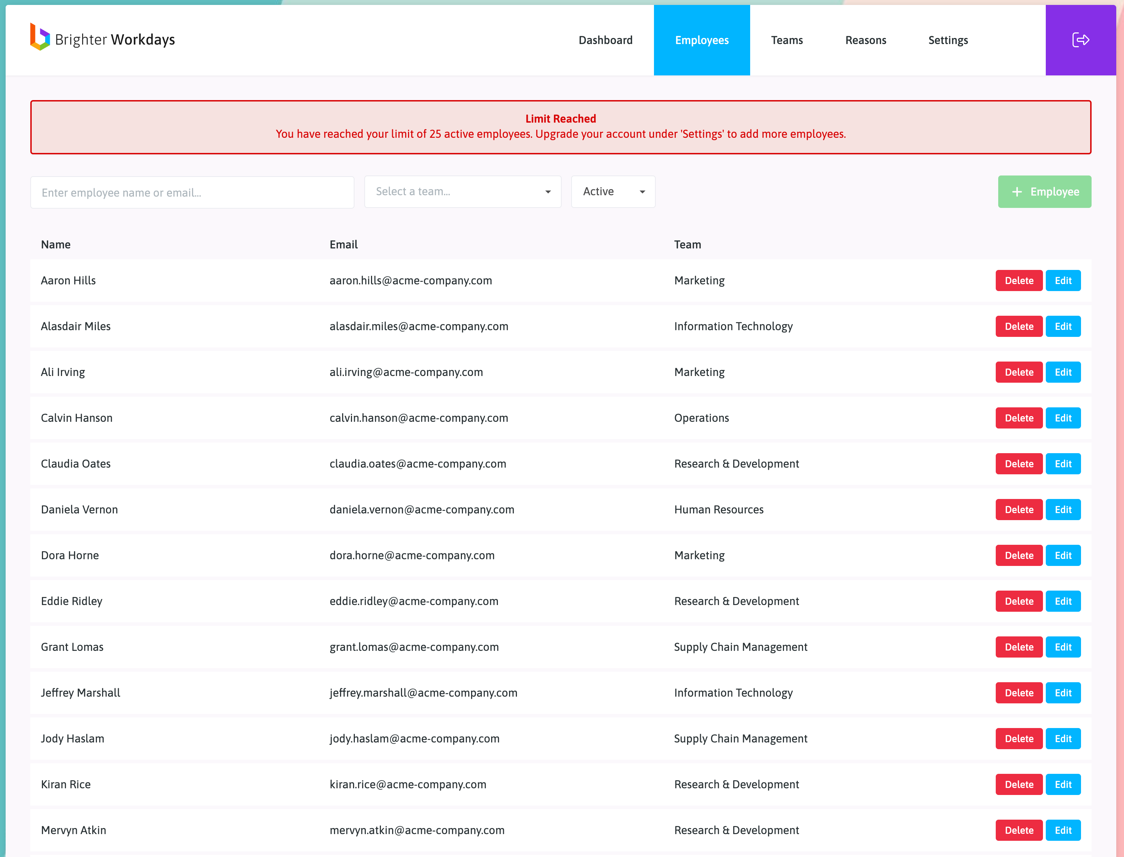
Task: Click Human Resources team cell
Action: (x=718, y=510)
